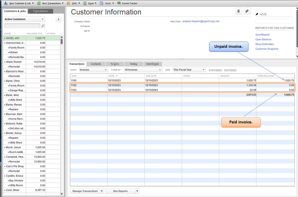The image size is (298, 197).
Task: Select Carr's Pie Shop customer
Action: pyautogui.click(x=32, y=166)
